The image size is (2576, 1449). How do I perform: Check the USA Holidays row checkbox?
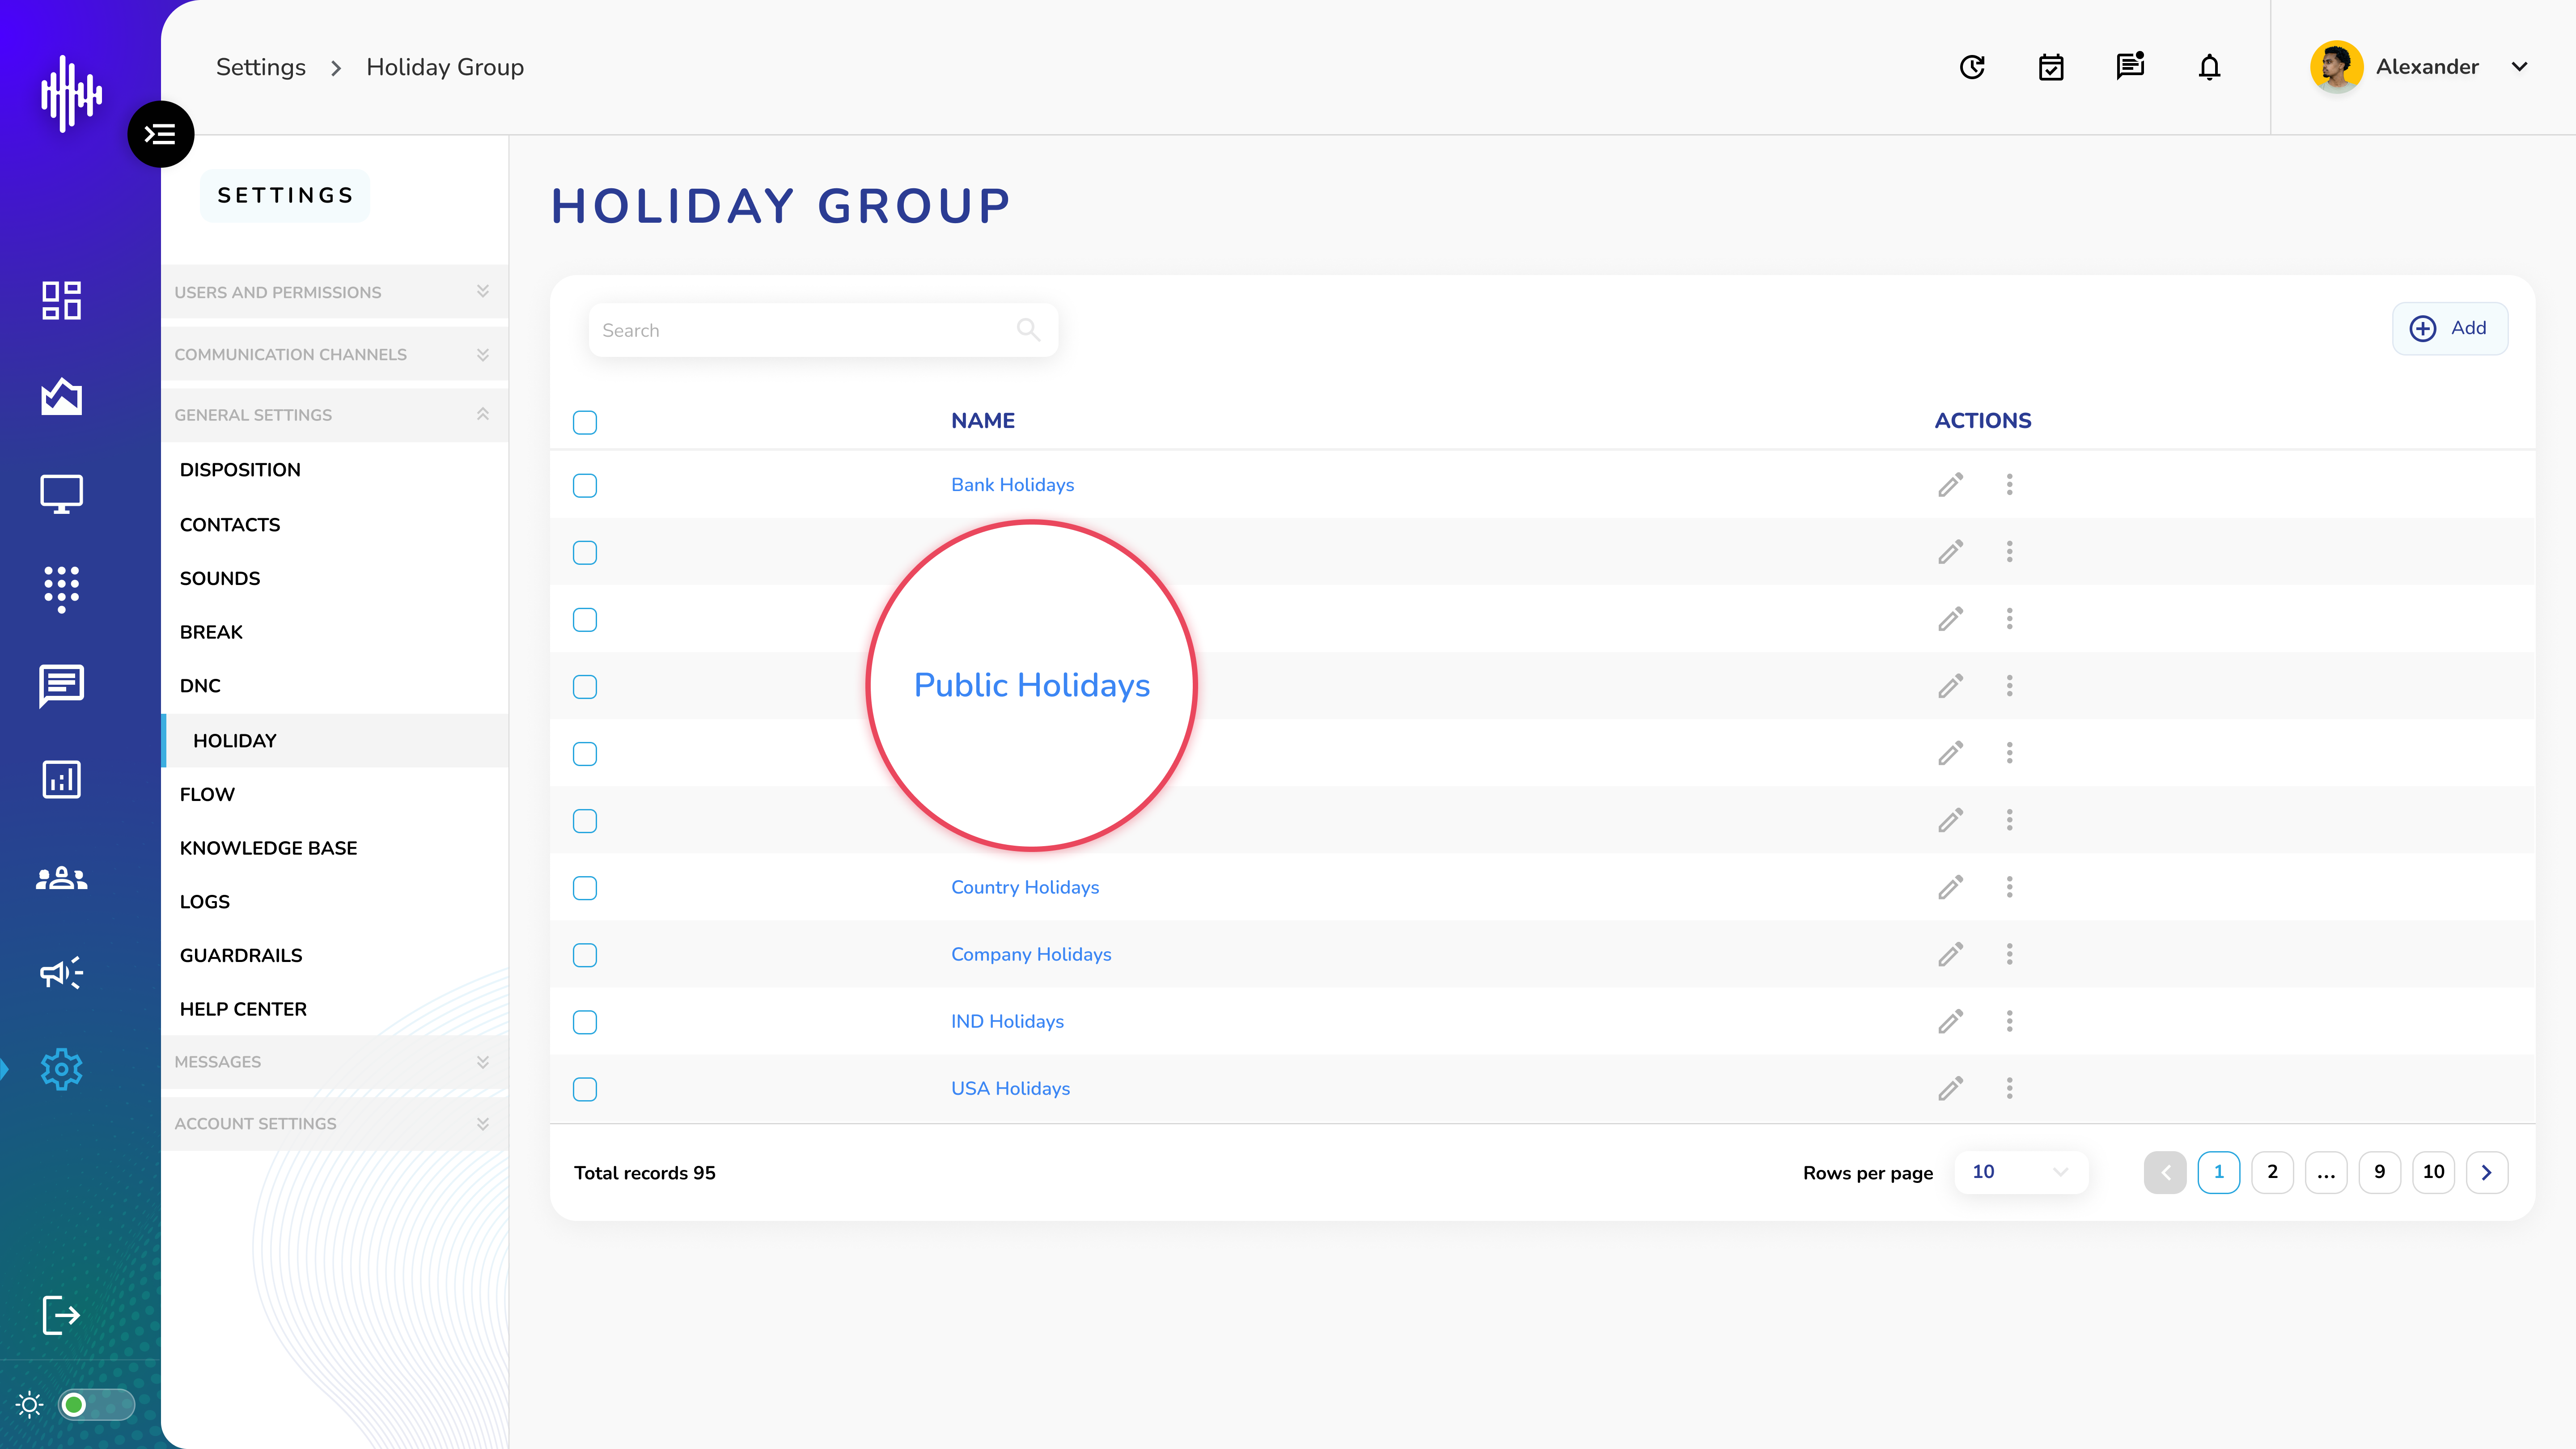tap(585, 1089)
